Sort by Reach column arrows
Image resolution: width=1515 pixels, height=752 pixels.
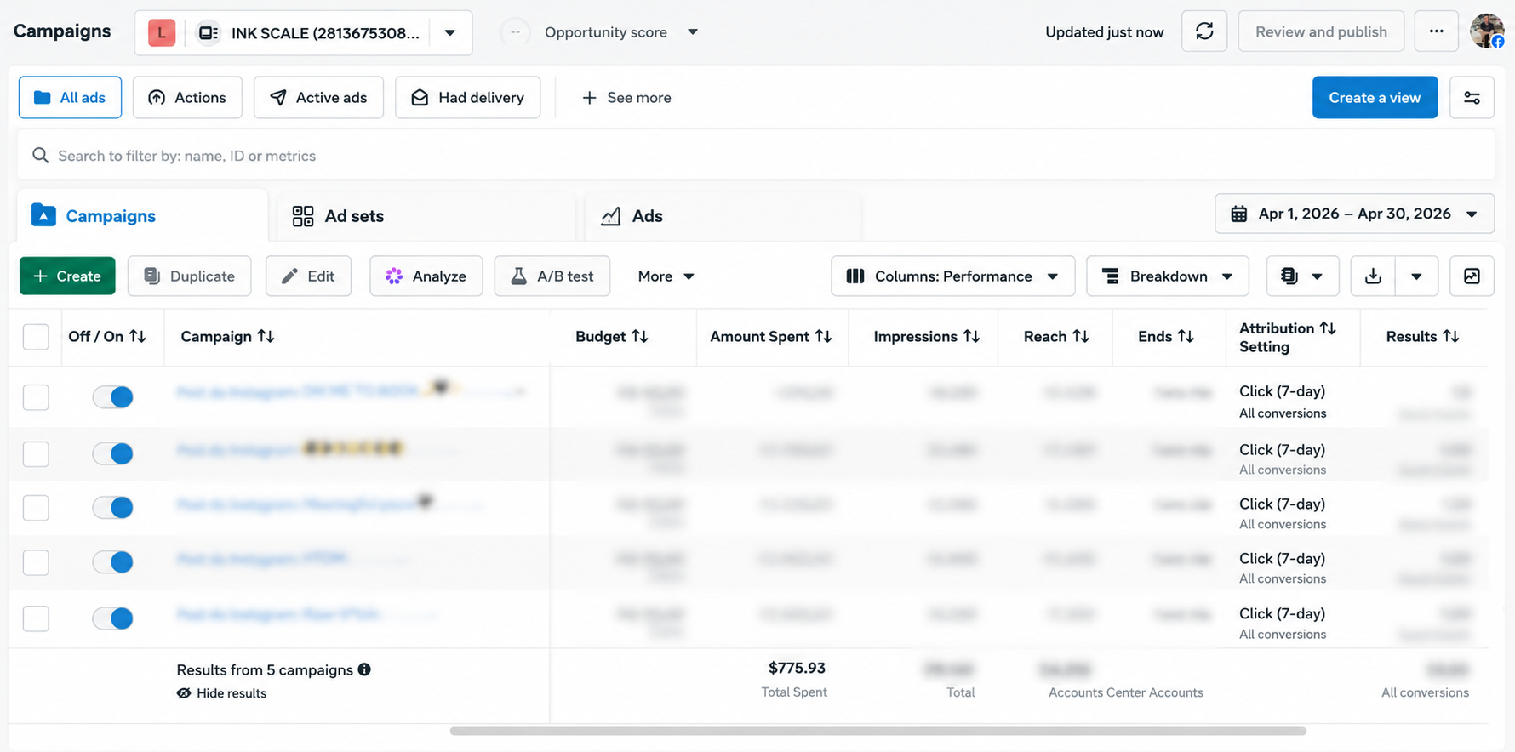point(1081,337)
